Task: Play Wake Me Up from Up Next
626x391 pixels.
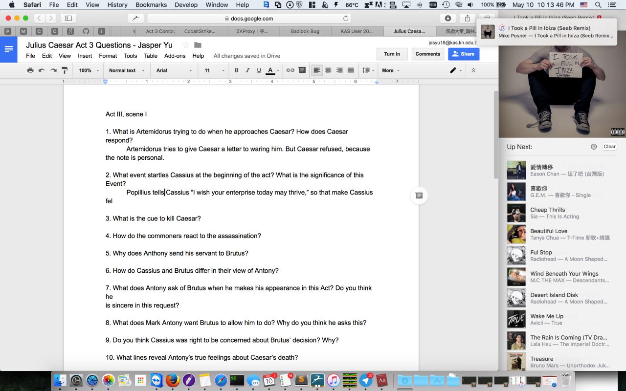Action: pyautogui.click(x=562, y=320)
